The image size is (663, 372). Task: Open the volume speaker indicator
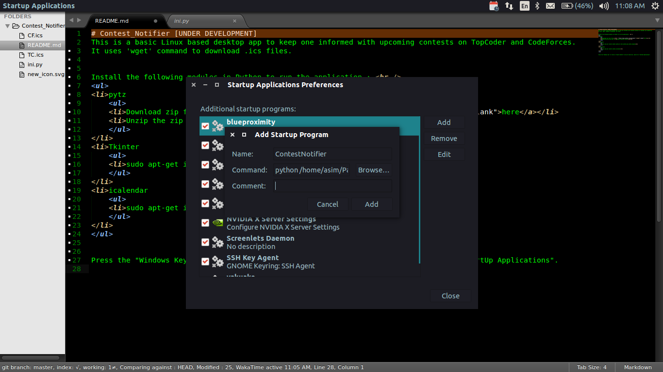tap(604, 6)
